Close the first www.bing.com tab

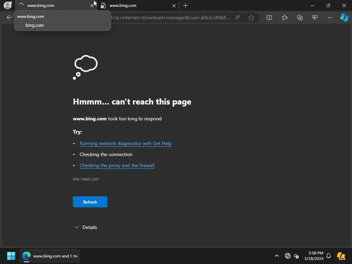pos(92,5)
